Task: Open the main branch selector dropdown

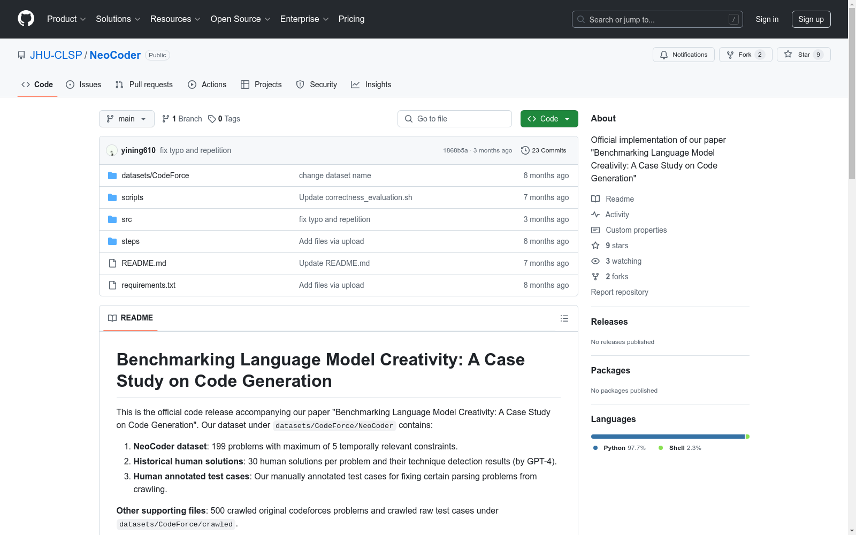Action: point(127,119)
